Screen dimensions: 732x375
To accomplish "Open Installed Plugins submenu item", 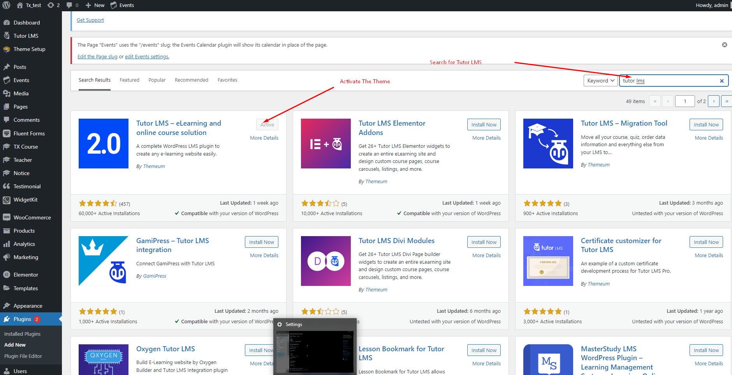I will pos(22,334).
